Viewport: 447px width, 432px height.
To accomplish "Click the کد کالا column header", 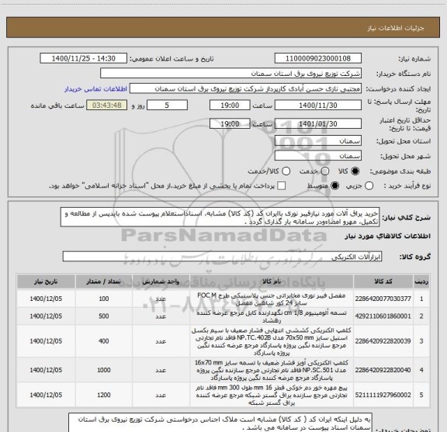I will 383,282.
